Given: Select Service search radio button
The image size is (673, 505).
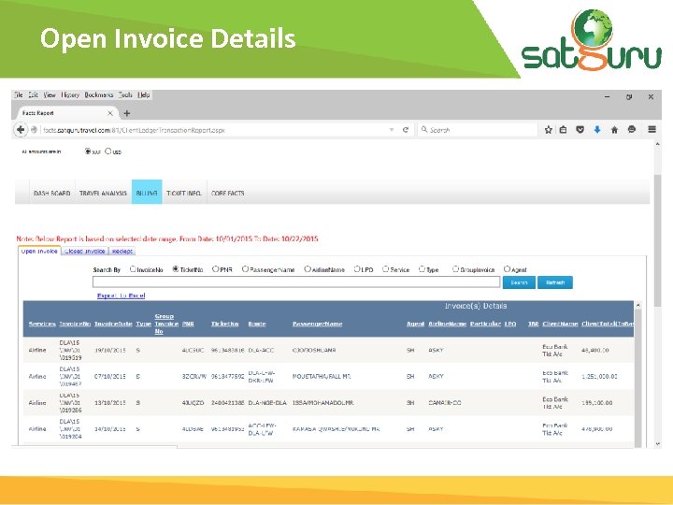Looking at the screenshot, I should coord(385,269).
